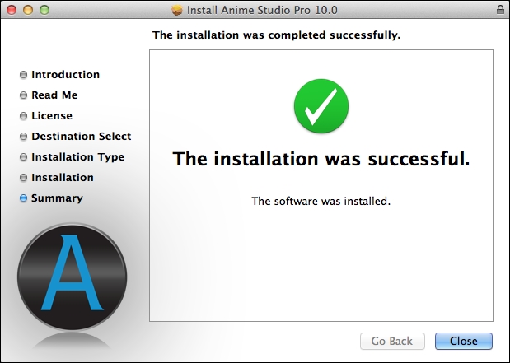Screen dimensions: 510x363
Task: Click the Read Me step bullet
Action: [23, 95]
